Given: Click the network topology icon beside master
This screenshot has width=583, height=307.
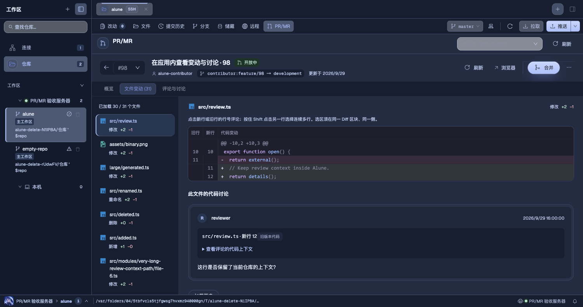Looking at the screenshot, I should [491, 26].
